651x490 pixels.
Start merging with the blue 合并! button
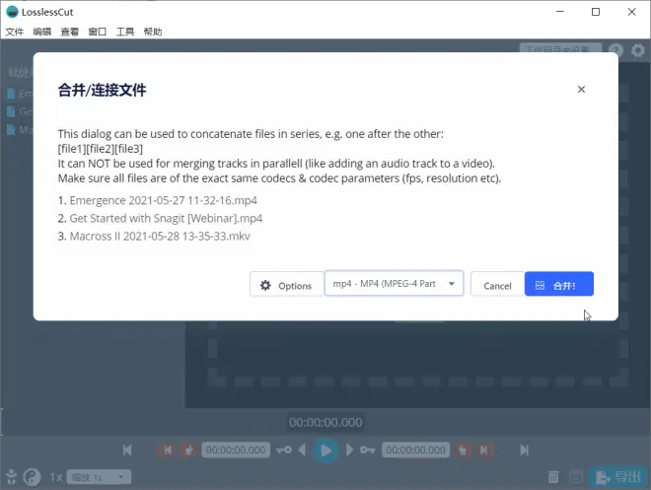point(559,285)
